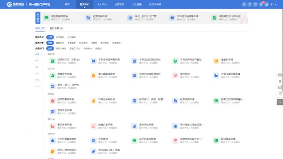283x159 pixels.
Task: Click the company logo in the header
Action: (15, 4)
